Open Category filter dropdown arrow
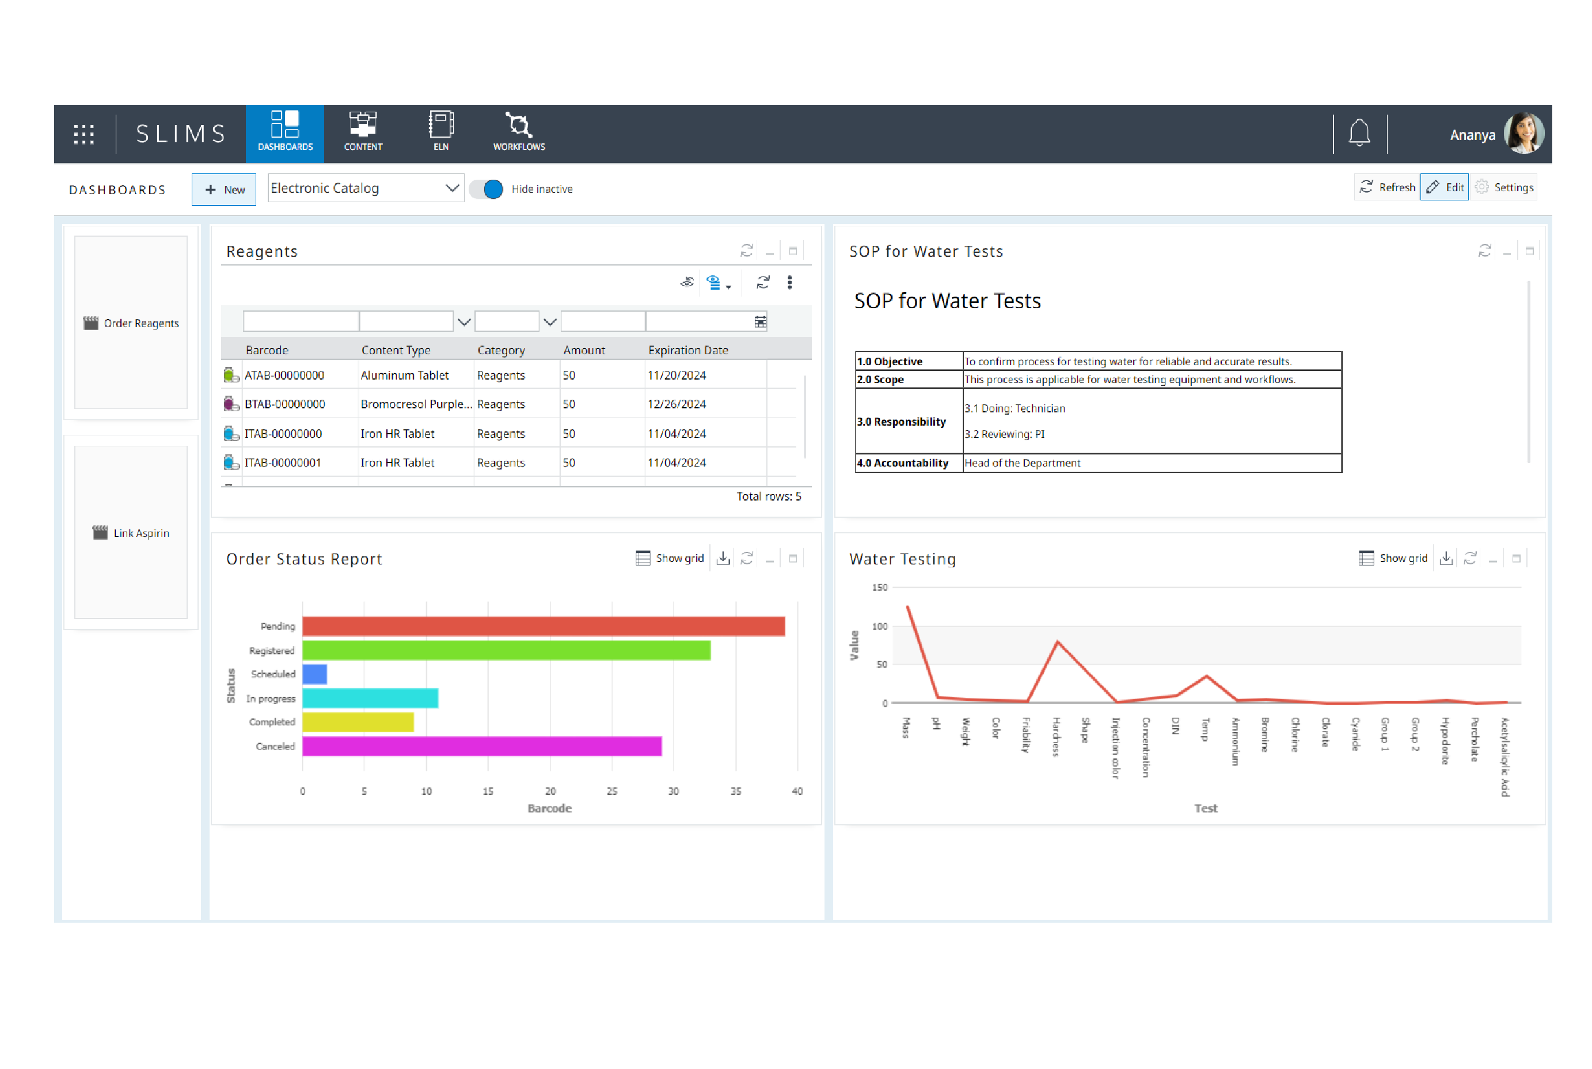This screenshot has width=1592, height=1069. (550, 322)
